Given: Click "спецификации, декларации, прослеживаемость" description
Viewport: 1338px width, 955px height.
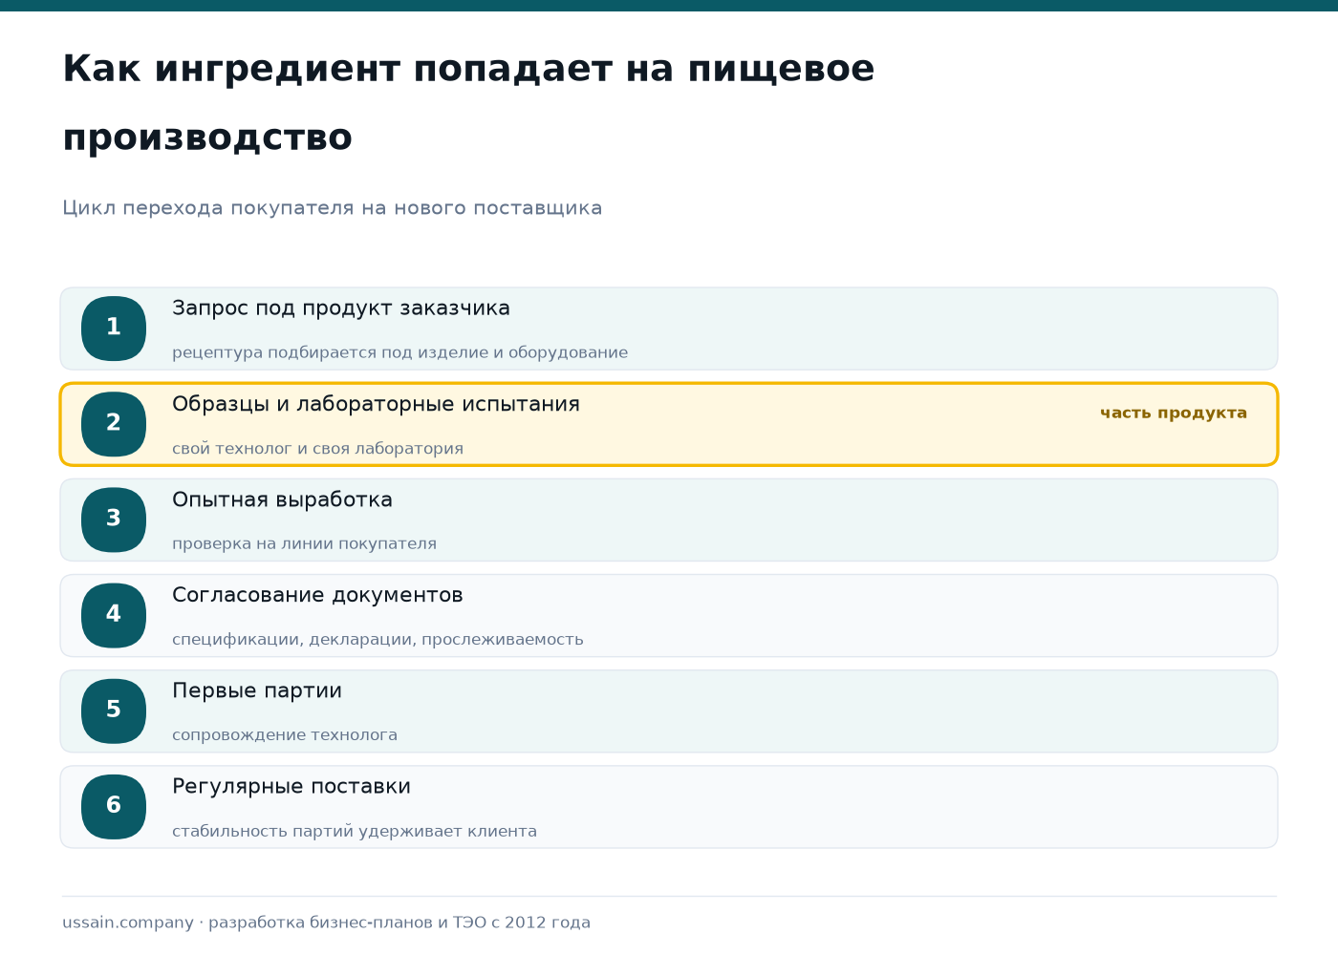Looking at the screenshot, I should (x=378, y=639).
